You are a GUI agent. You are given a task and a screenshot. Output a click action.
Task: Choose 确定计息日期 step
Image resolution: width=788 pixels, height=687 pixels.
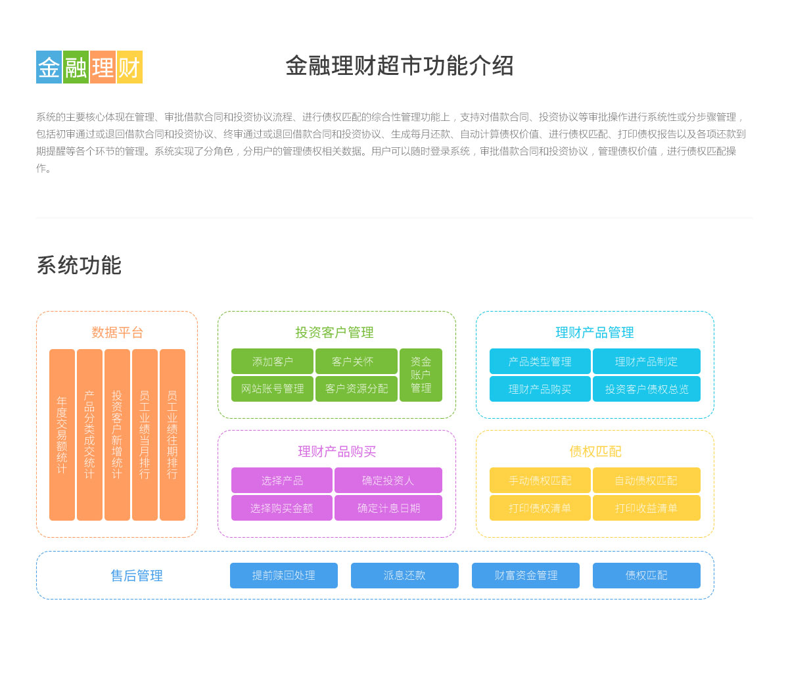tap(388, 508)
